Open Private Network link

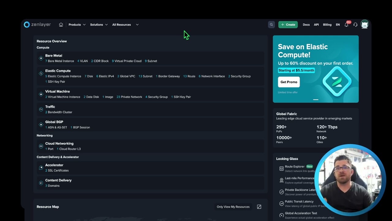[129, 97]
